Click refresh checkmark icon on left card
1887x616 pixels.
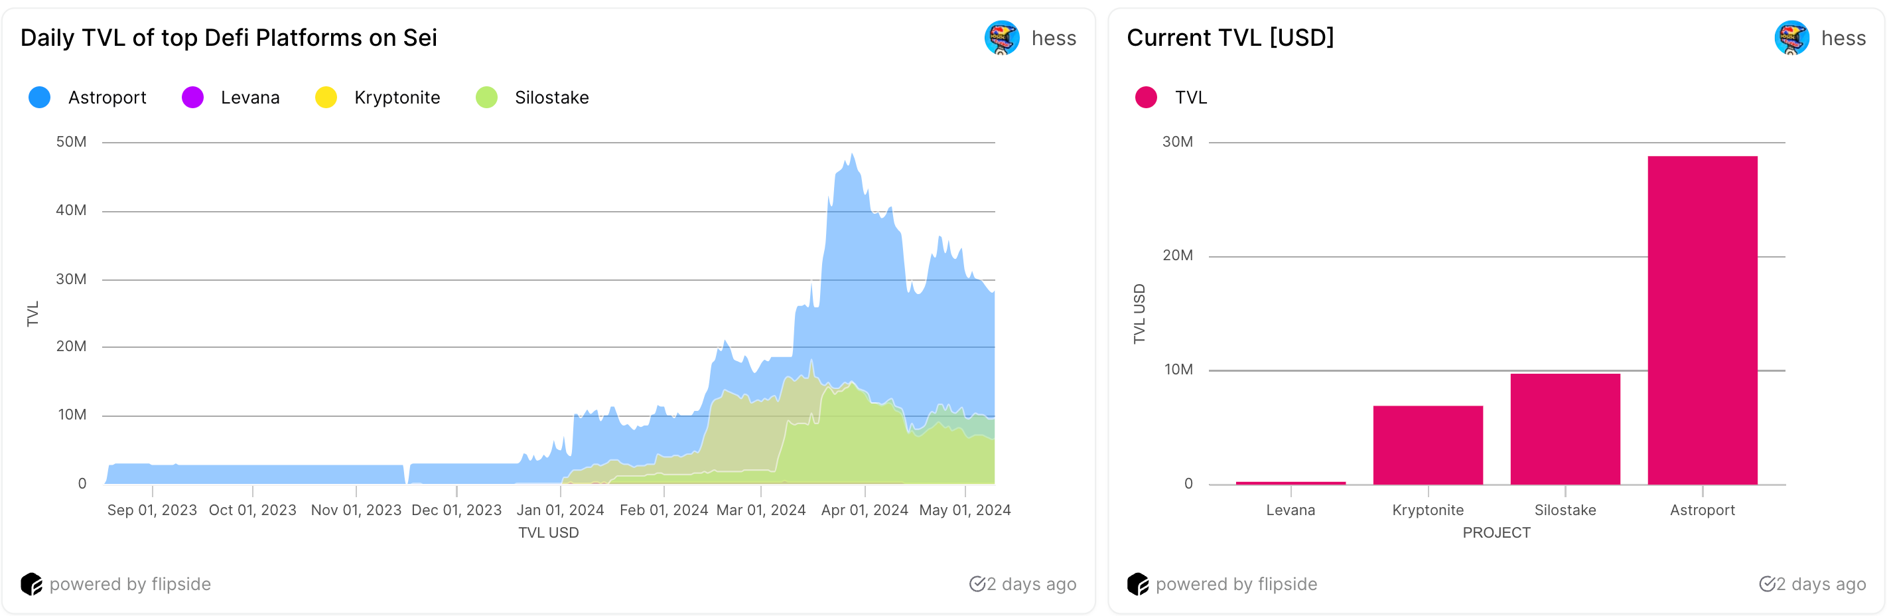[977, 583]
